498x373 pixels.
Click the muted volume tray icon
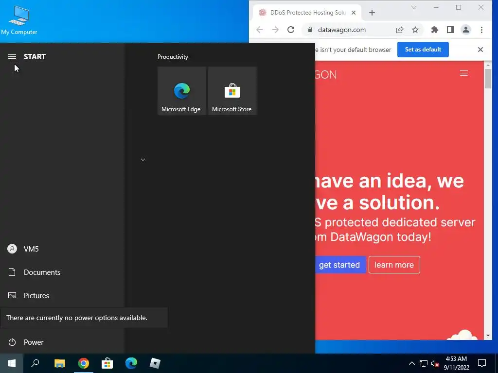click(x=434, y=363)
